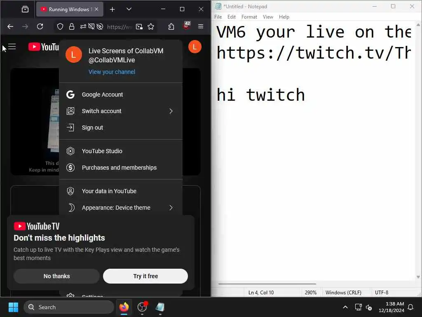Viewport: 422px width, 317px height.
Task: Click 'Windows (CRLF)' status text
Action: (343, 293)
